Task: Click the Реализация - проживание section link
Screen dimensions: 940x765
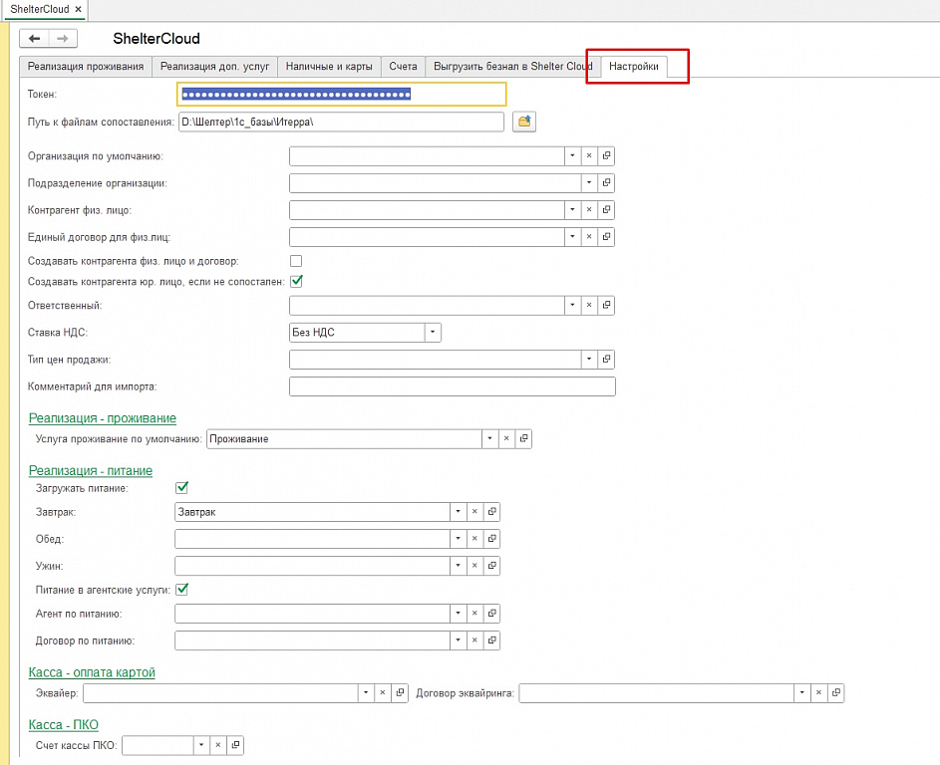Action: [103, 418]
